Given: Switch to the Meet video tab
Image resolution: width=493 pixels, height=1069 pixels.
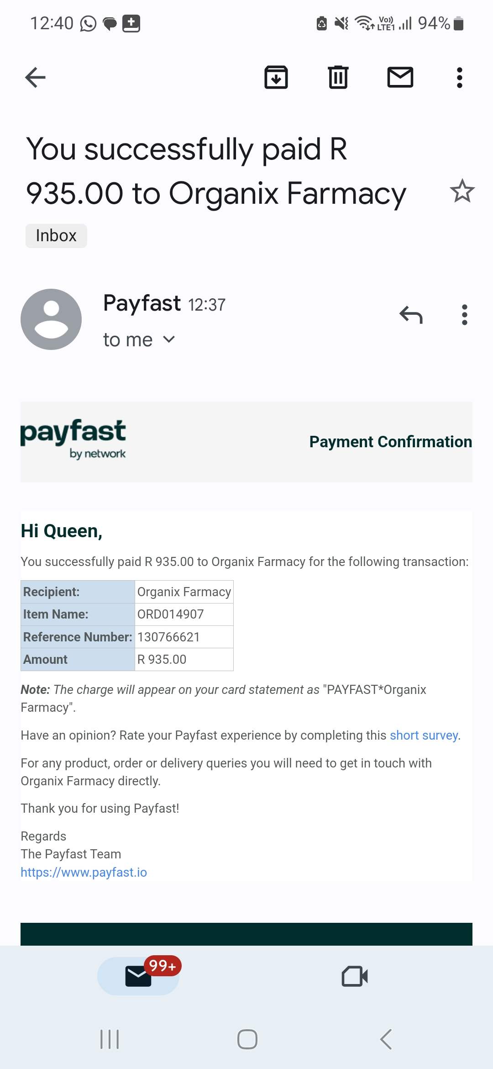Looking at the screenshot, I should coord(355,976).
